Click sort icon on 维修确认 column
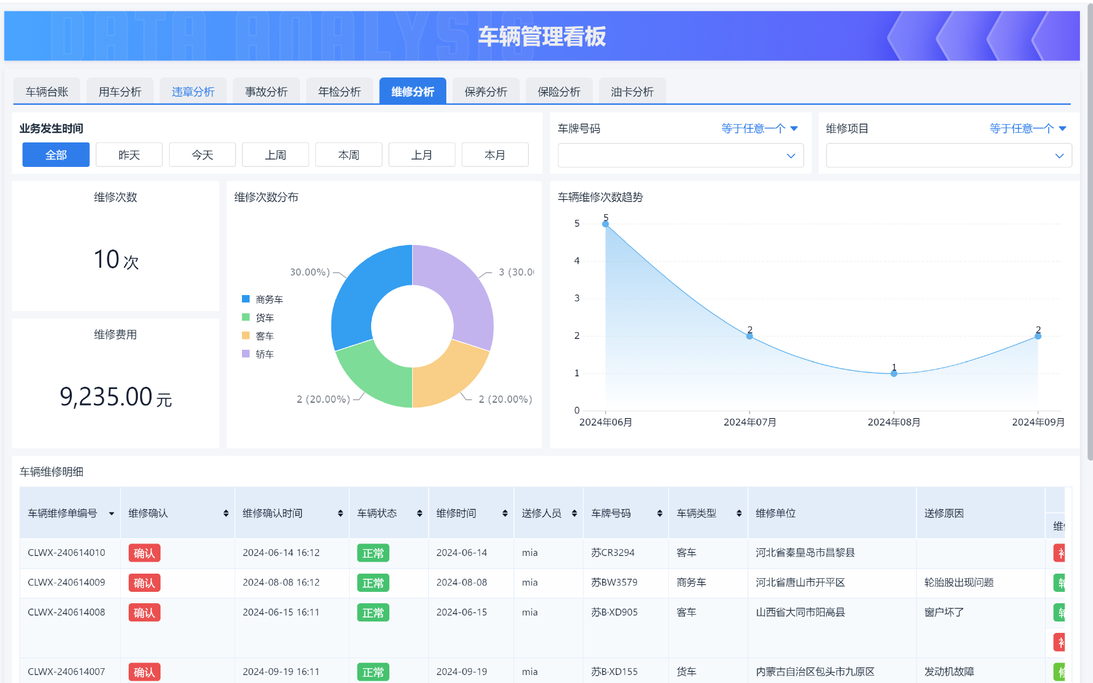1093x683 pixels. (226, 513)
